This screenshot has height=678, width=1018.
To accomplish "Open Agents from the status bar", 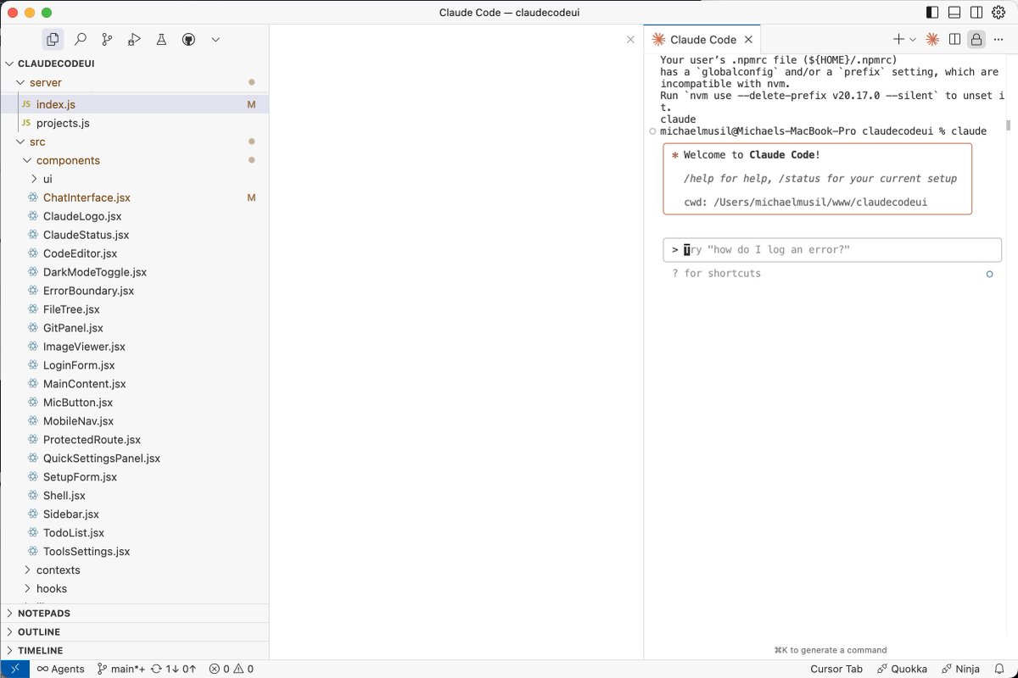I will click(60, 669).
